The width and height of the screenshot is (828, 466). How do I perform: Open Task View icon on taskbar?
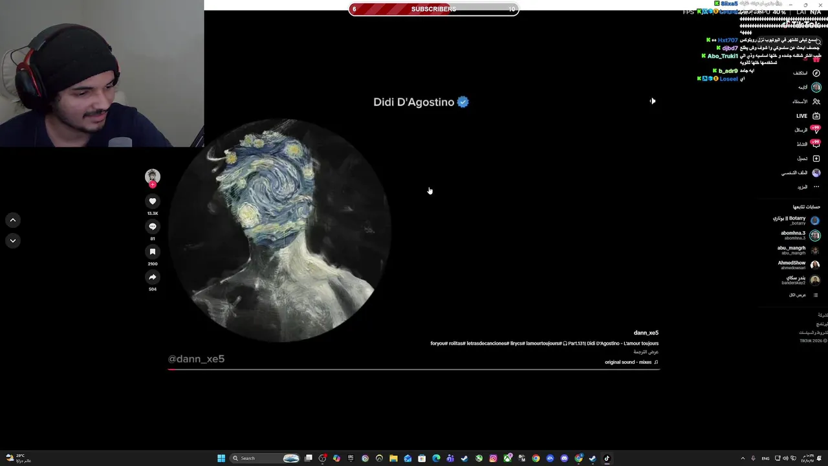pos(309,458)
